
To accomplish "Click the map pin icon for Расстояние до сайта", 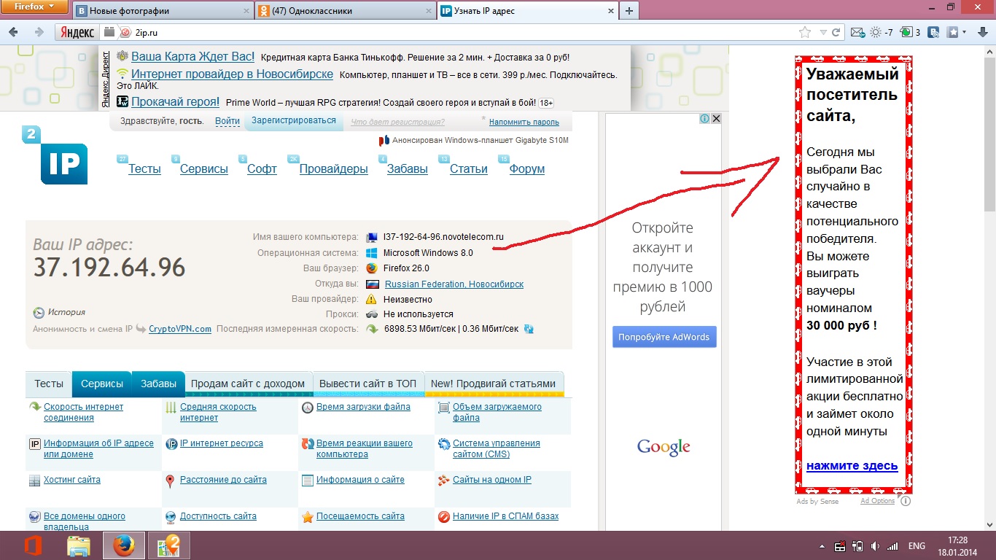I will pos(170,481).
